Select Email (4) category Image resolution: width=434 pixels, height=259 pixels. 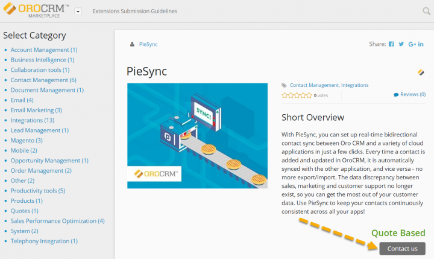pyautogui.click(x=22, y=100)
